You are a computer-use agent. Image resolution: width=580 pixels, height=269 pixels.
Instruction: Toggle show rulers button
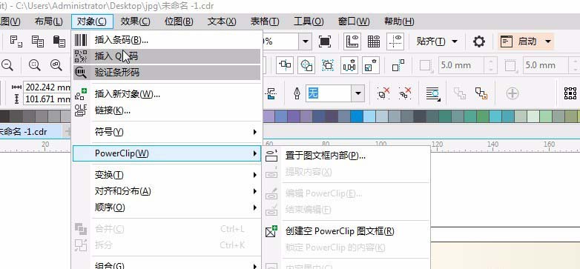(352, 41)
